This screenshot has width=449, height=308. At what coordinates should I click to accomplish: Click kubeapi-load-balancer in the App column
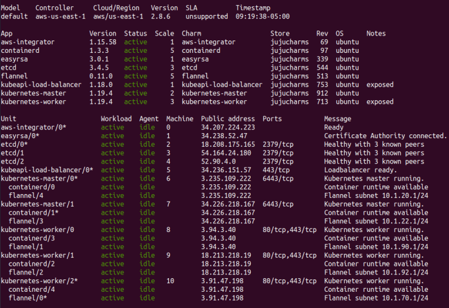click(x=41, y=85)
